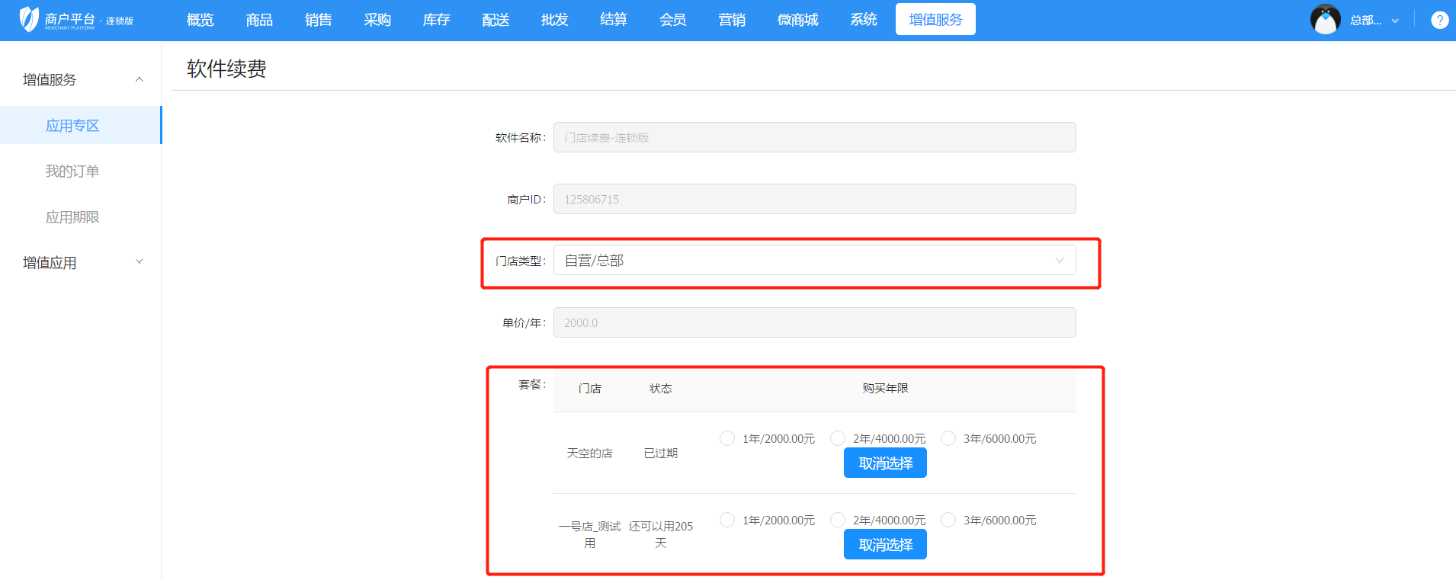This screenshot has height=580, width=1456.
Task: Select 2年/4000.00元 for 天空的店
Action: click(x=838, y=438)
